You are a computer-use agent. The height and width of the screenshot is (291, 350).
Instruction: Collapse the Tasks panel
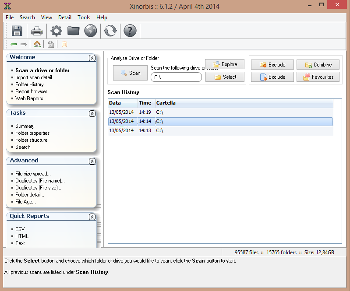92,113
